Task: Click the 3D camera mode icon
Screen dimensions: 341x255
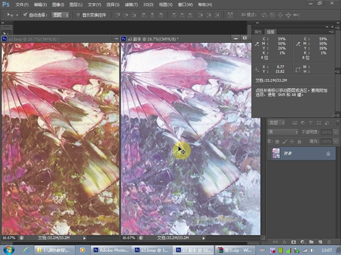Action: (296, 15)
